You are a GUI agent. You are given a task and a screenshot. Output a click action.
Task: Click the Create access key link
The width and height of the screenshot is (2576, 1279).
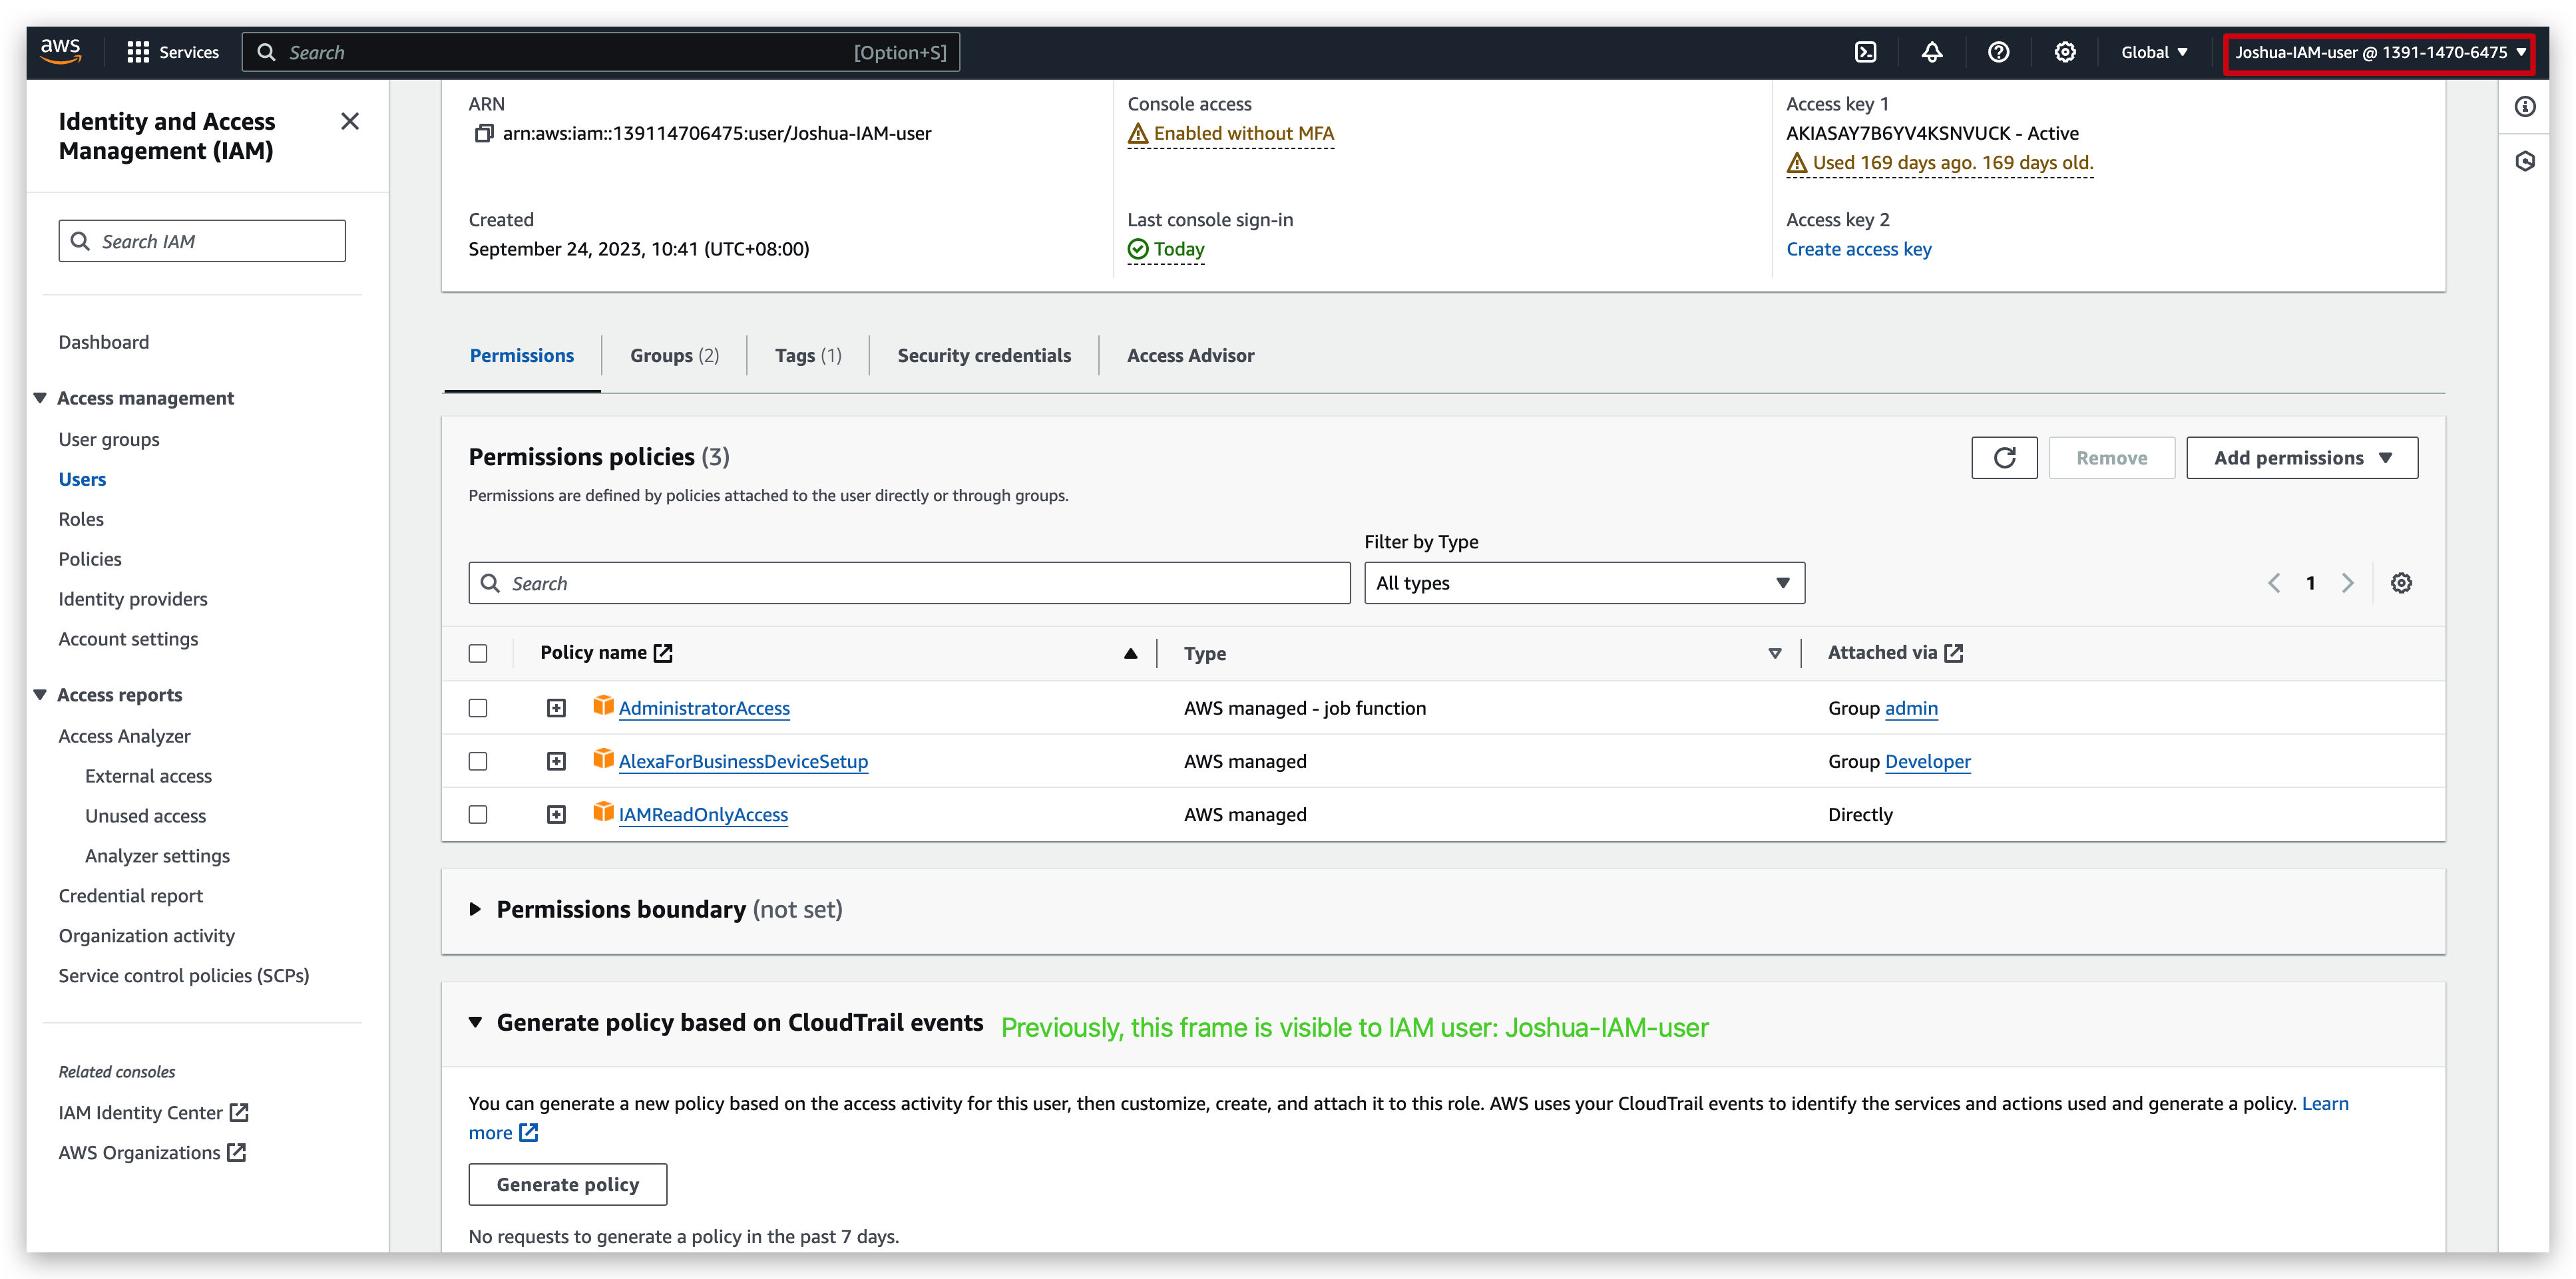coord(1858,249)
